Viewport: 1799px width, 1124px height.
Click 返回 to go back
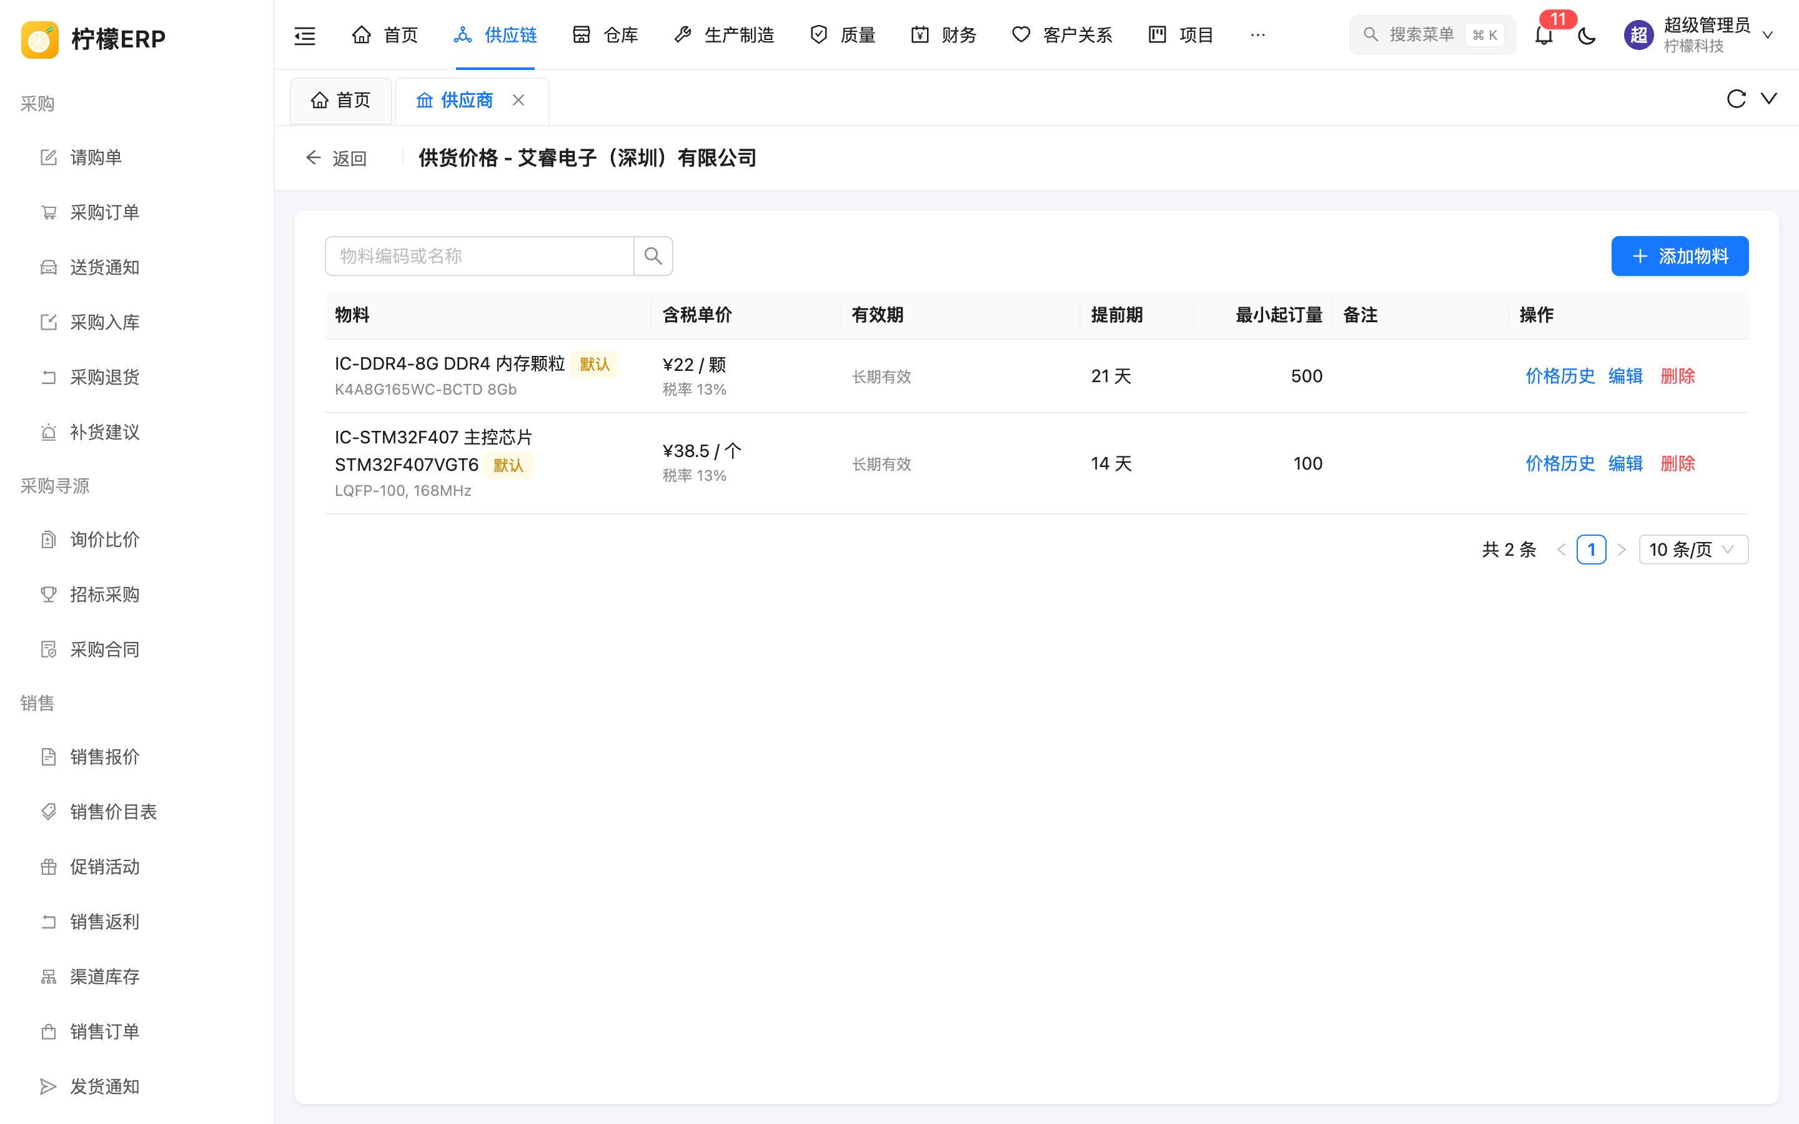pos(336,159)
